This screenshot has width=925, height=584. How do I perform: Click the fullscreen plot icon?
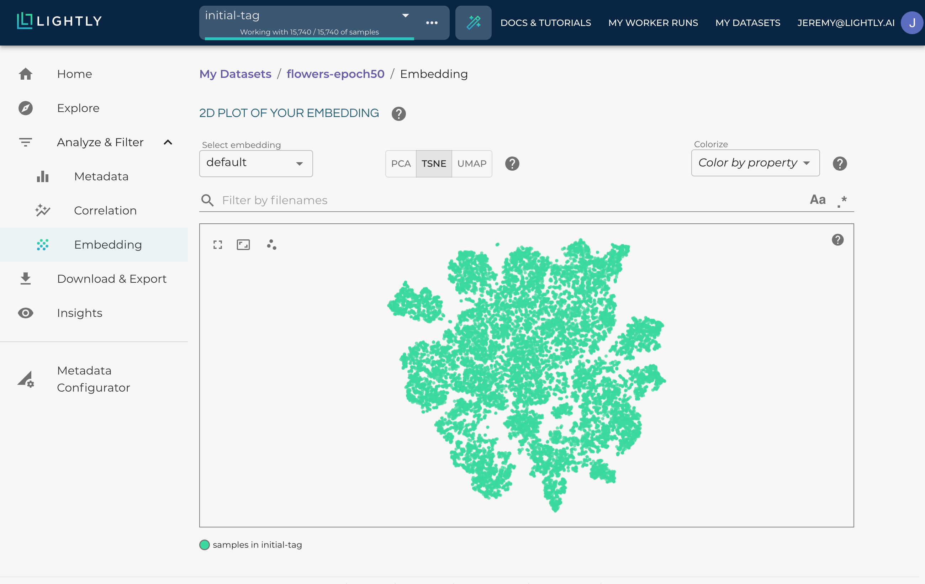(x=217, y=245)
